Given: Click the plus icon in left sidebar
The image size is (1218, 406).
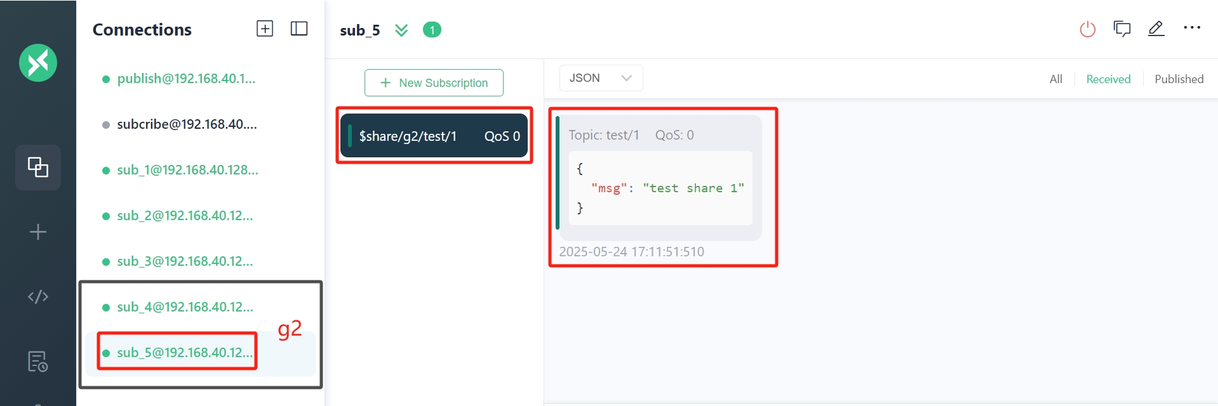Looking at the screenshot, I should 38,232.
